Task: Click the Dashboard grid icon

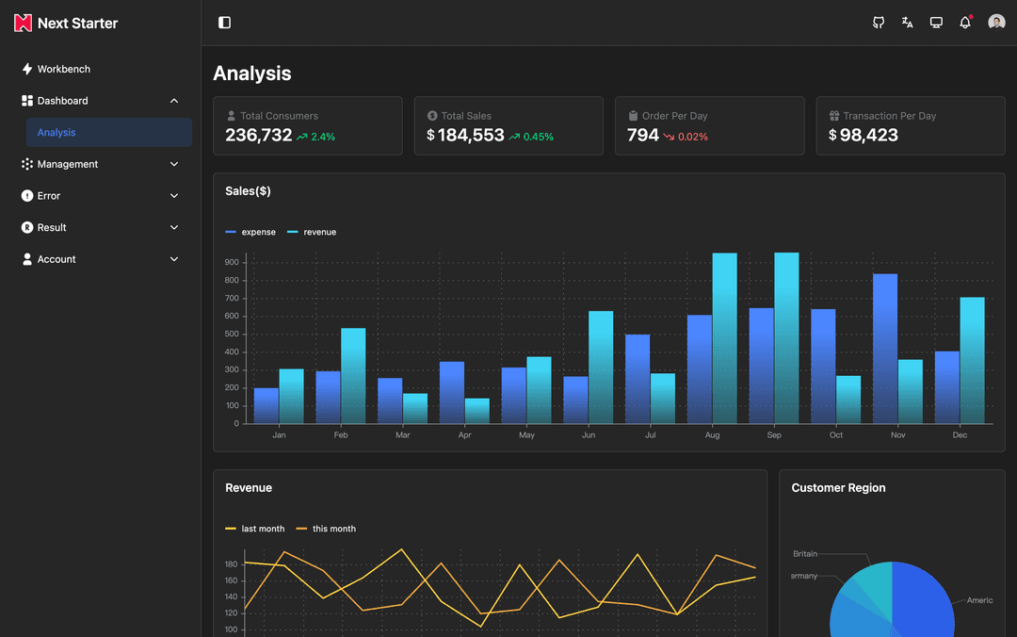Action: 27,101
